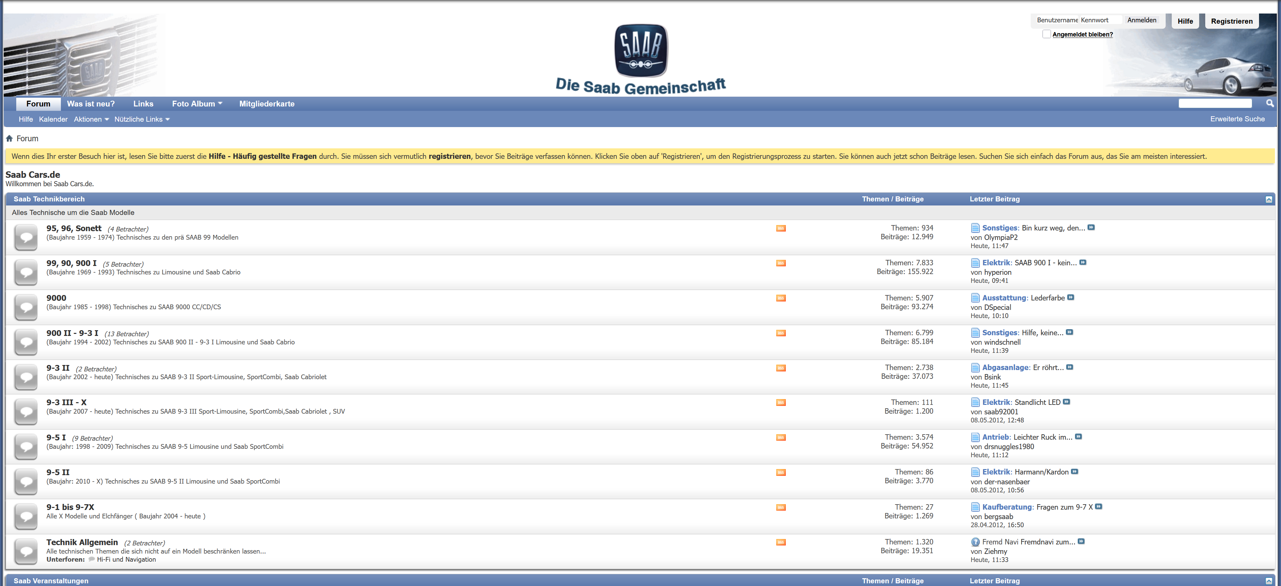The image size is (1281, 586).
Task: Click the home icon beside Forum breadcrumb
Action: (9, 139)
